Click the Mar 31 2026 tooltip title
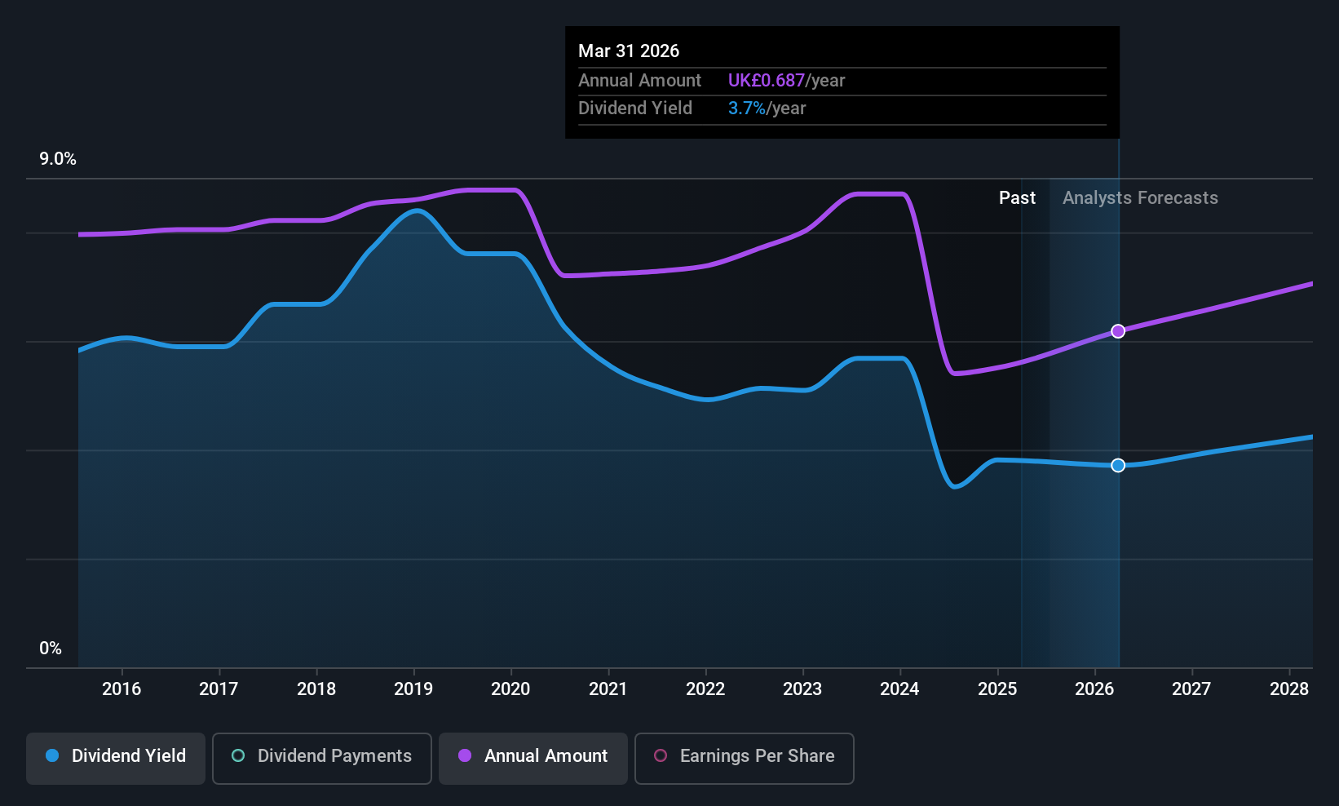 629,51
